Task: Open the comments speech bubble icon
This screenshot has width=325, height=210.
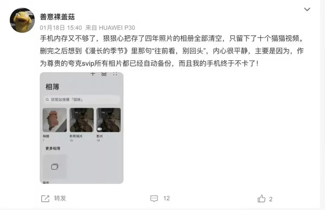Action: click(154, 198)
